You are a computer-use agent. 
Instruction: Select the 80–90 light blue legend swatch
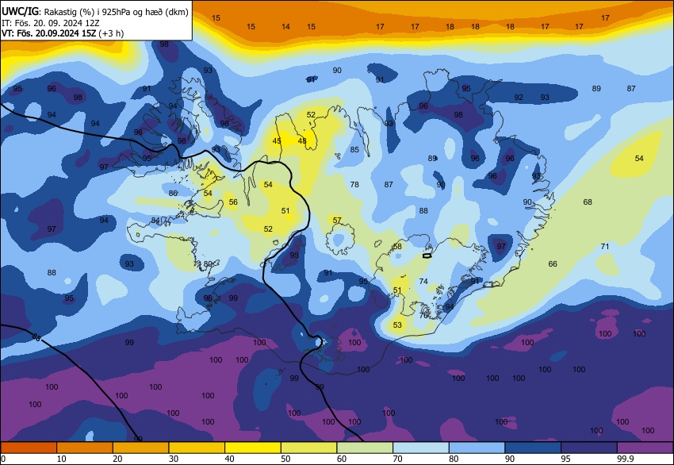tap(477, 448)
